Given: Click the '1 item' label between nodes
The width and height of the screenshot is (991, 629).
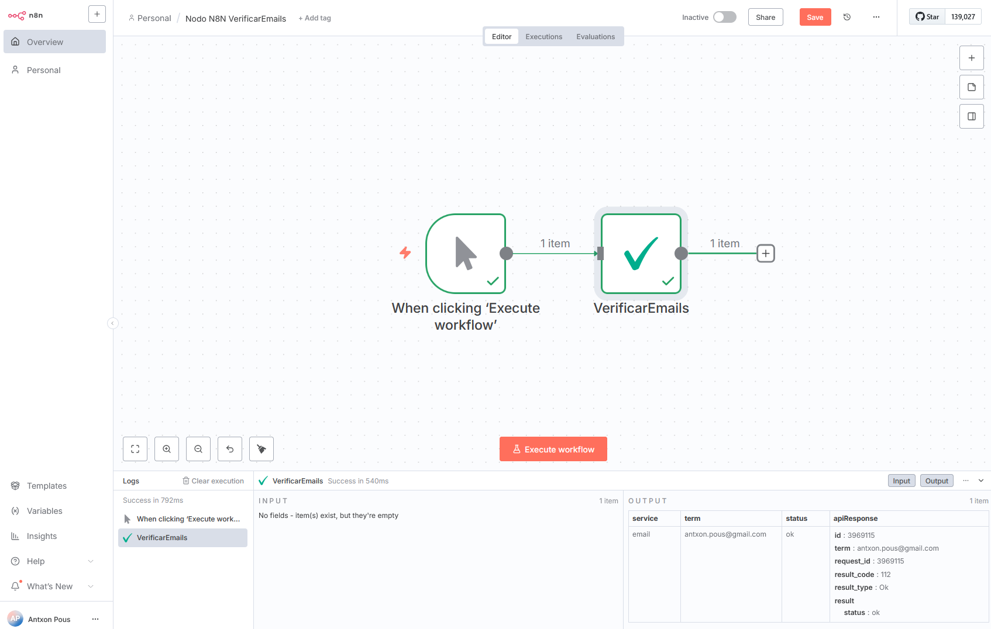Looking at the screenshot, I should [x=555, y=244].
